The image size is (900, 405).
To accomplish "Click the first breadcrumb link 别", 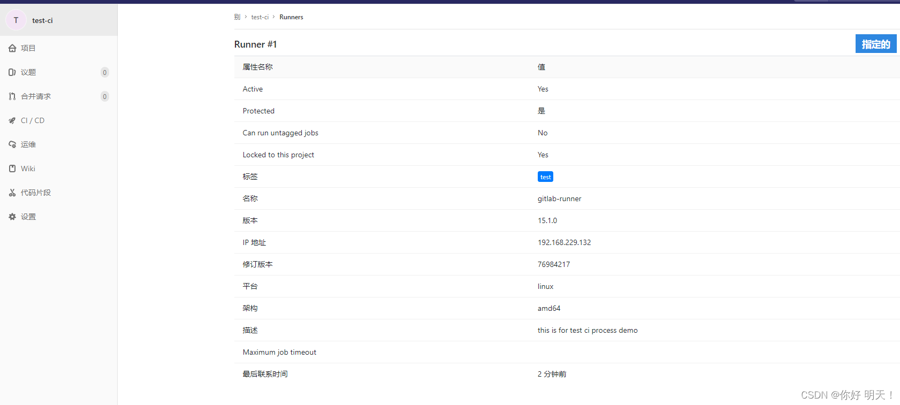I will (237, 17).
